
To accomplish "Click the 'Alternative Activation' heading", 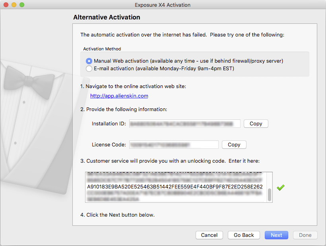I will (x=107, y=17).
